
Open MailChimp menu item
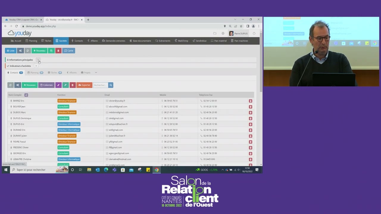tap(182, 41)
